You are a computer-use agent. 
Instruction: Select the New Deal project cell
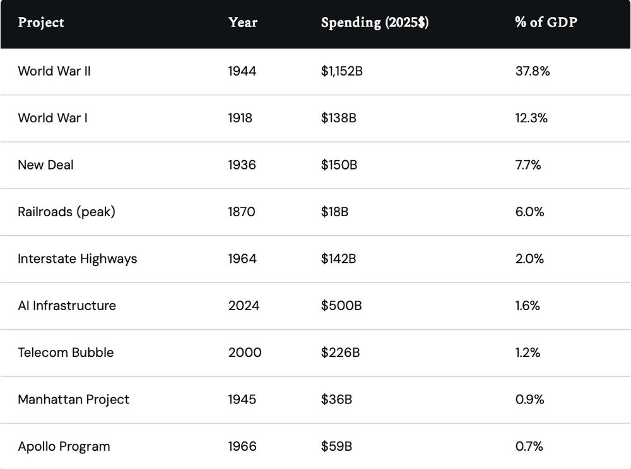[x=46, y=165]
